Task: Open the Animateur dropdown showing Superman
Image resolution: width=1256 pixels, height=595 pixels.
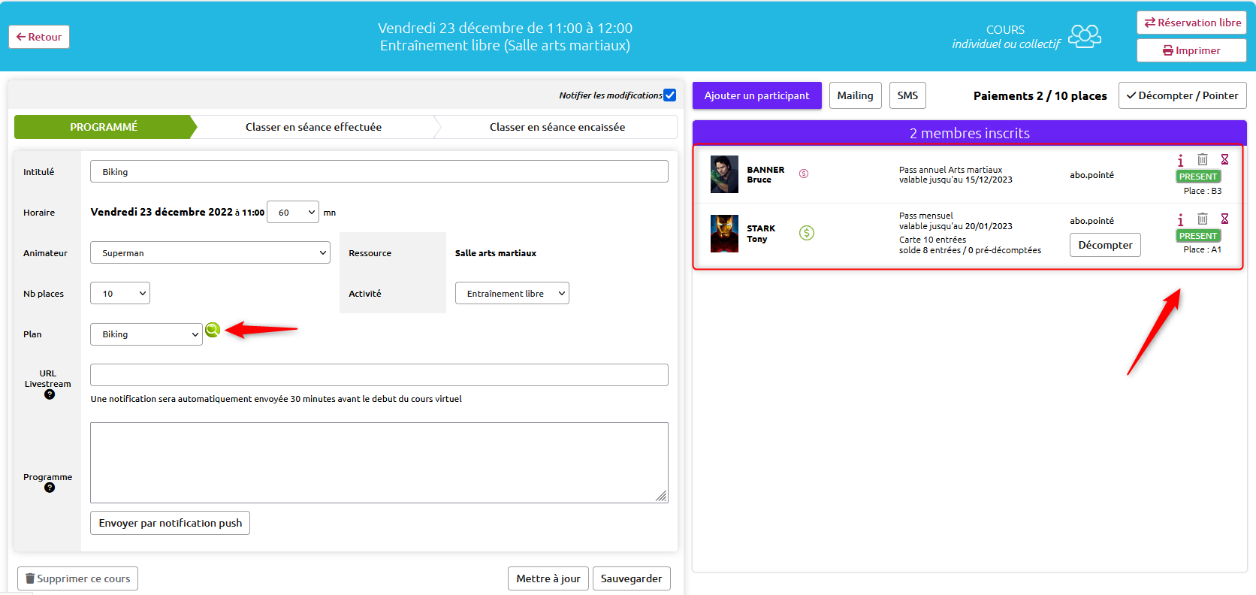Action: click(x=210, y=253)
